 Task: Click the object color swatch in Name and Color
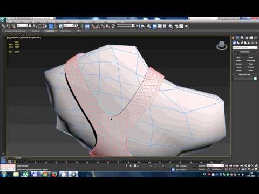pyautogui.click(x=255, y=79)
